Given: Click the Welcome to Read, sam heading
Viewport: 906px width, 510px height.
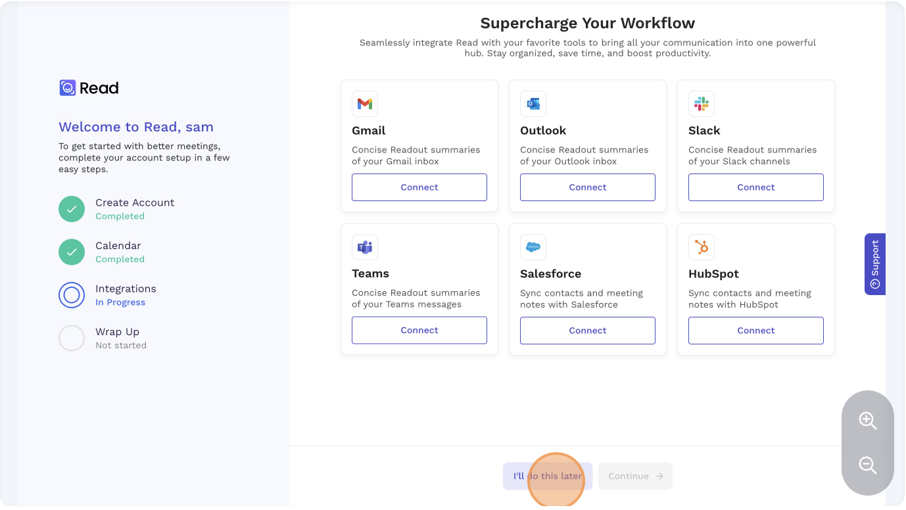Looking at the screenshot, I should 136,127.
